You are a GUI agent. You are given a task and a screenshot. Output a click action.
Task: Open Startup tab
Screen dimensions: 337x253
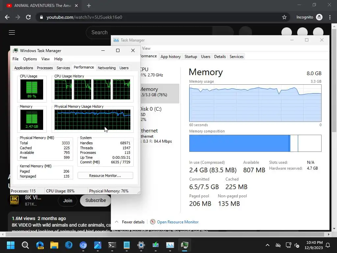tap(191, 57)
